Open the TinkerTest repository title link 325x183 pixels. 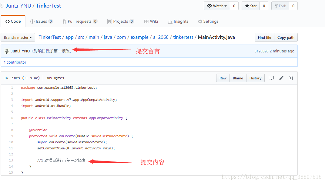(49, 5)
